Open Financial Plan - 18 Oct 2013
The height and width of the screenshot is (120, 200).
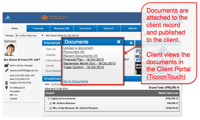84,60
